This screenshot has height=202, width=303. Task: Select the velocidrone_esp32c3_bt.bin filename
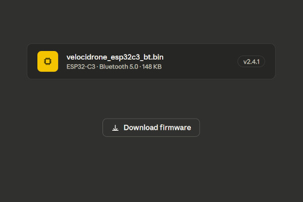tap(115, 57)
